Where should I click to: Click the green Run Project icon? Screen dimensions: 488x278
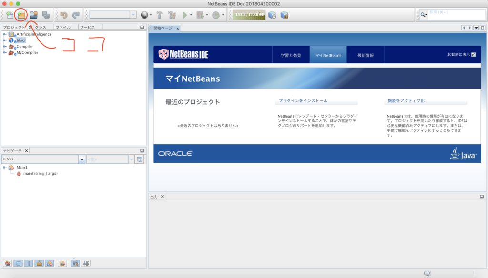point(185,15)
